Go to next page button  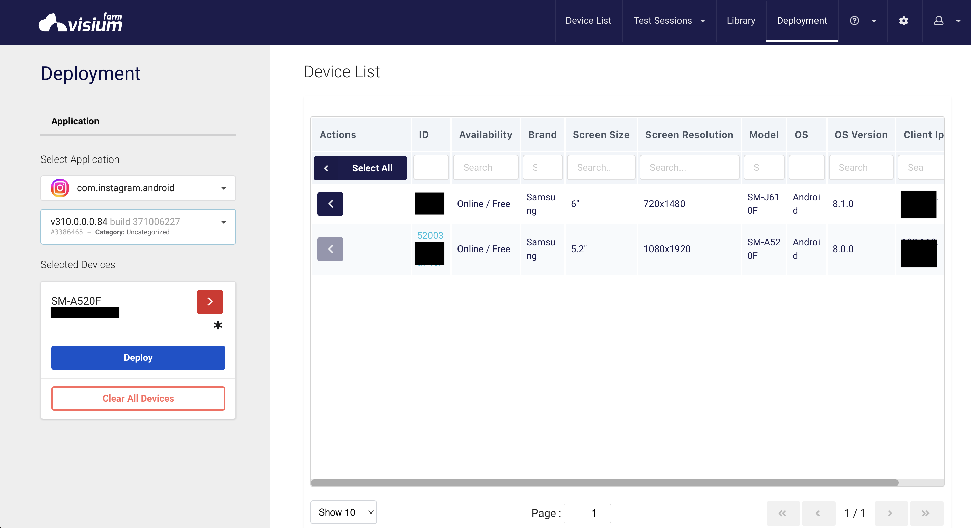pos(891,513)
